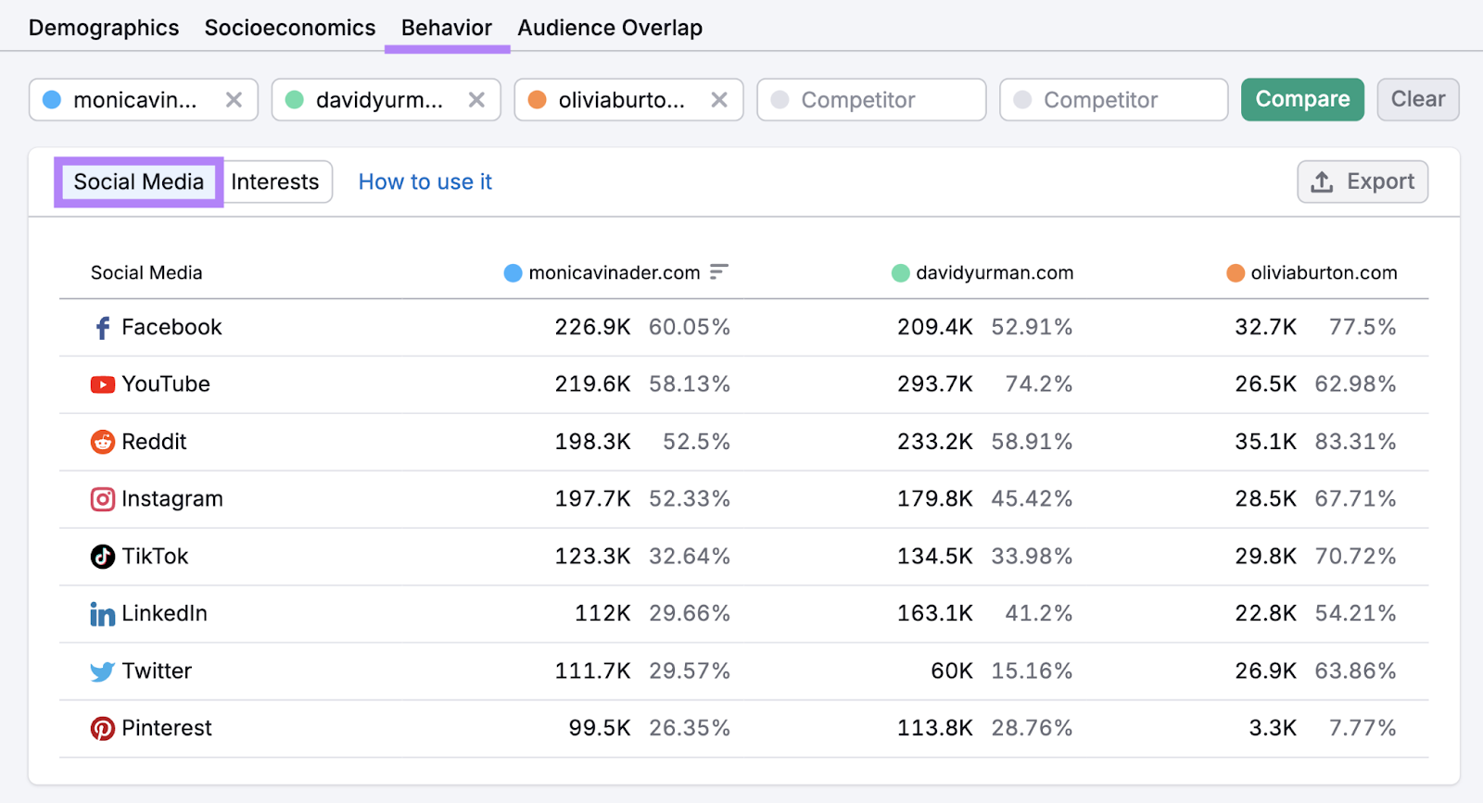Open the Demographics tab
Image resolution: width=1483 pixels, height=803 pixels.
[104, 28]
